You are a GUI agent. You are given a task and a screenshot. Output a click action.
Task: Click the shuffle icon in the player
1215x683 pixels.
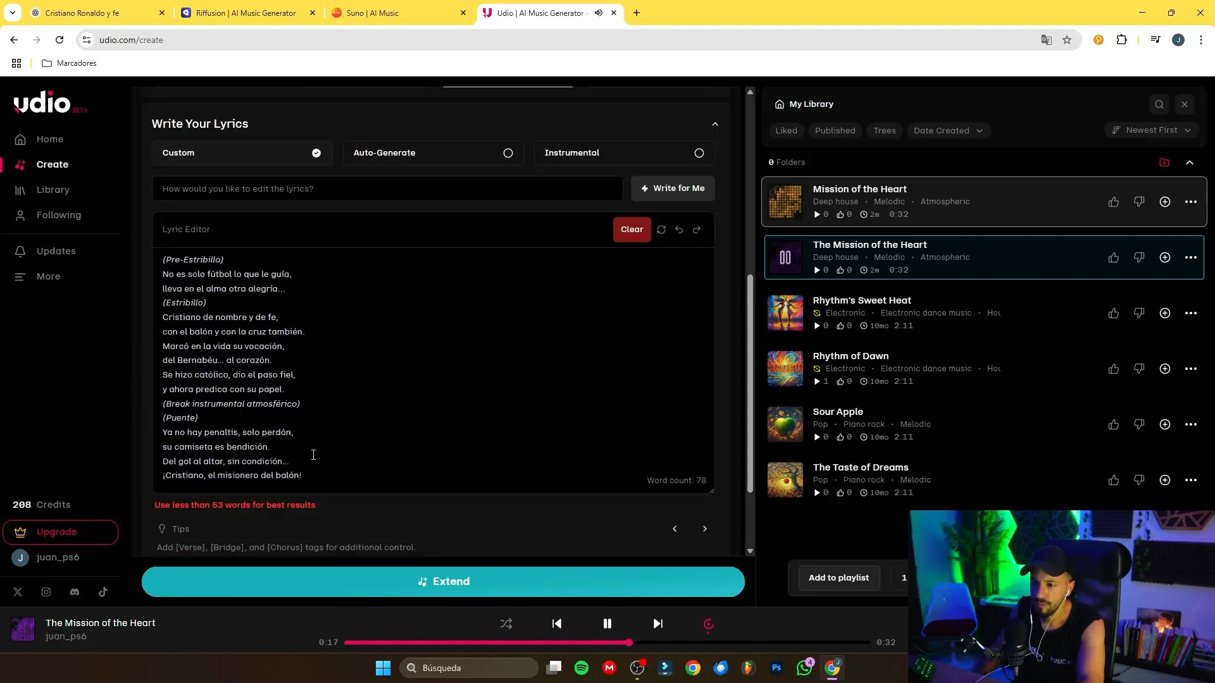[506, 624]
